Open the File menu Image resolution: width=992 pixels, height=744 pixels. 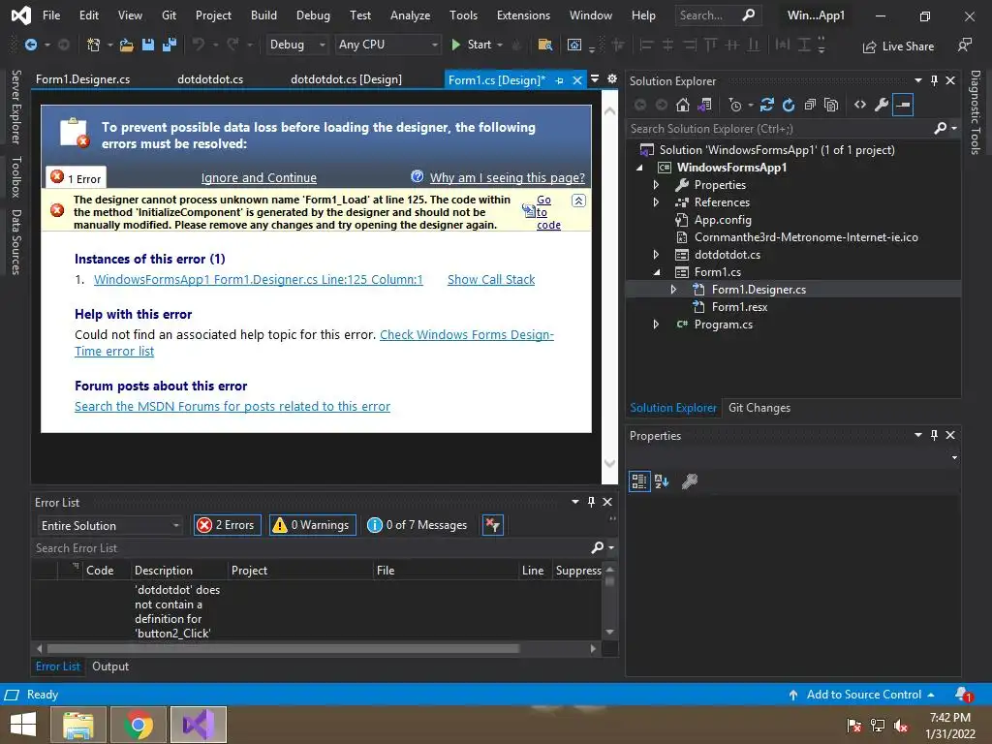click(51, 15)
